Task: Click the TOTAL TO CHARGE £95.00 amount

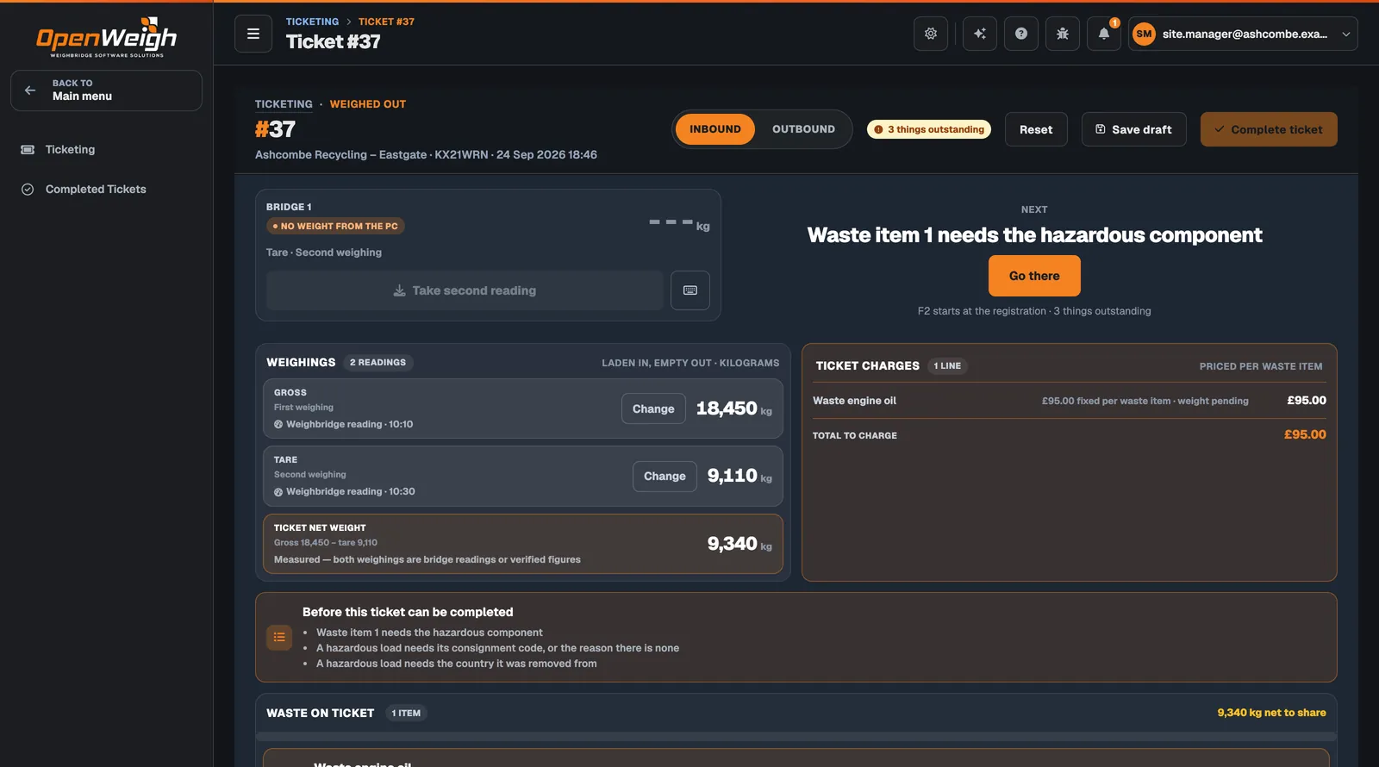Action: pyautogui.click(x=1305, y=435)
